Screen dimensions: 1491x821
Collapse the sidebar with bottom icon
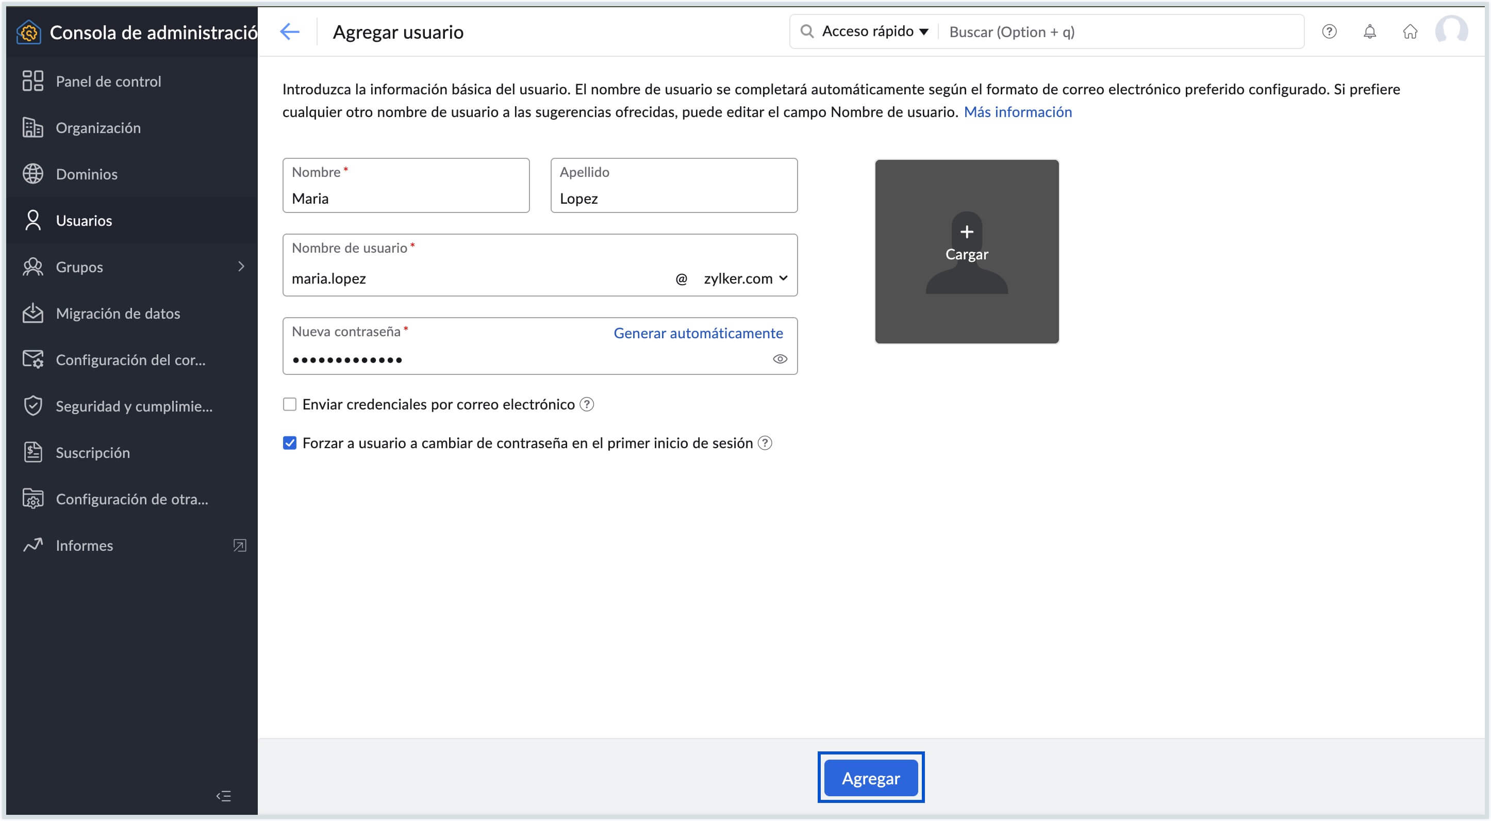coord(223,796)
